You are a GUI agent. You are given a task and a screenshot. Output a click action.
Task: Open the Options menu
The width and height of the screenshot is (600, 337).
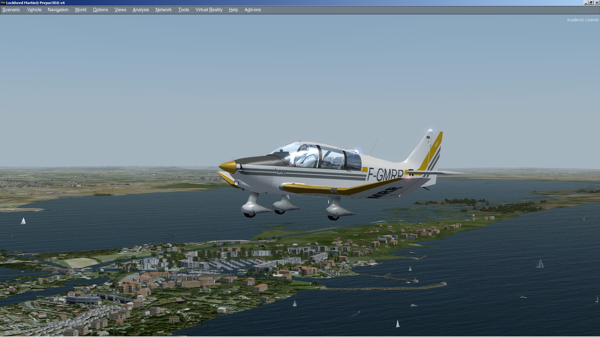tap(101, 10)
